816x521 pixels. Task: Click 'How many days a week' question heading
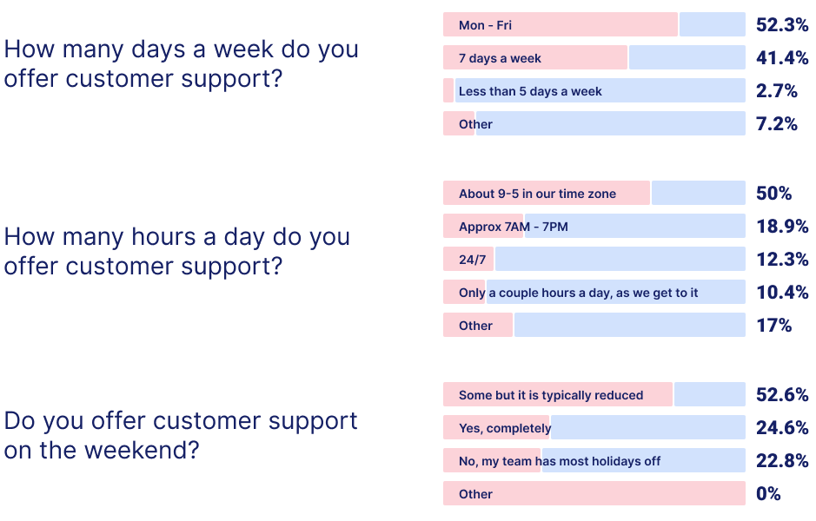(x=181, y=64)
